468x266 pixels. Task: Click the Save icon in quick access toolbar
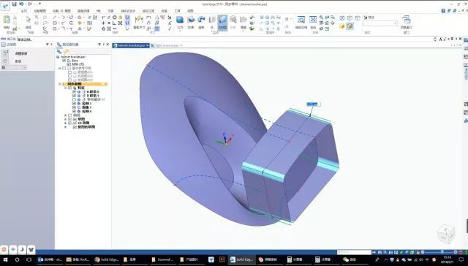pyautogui.click(x=14, y=4)
